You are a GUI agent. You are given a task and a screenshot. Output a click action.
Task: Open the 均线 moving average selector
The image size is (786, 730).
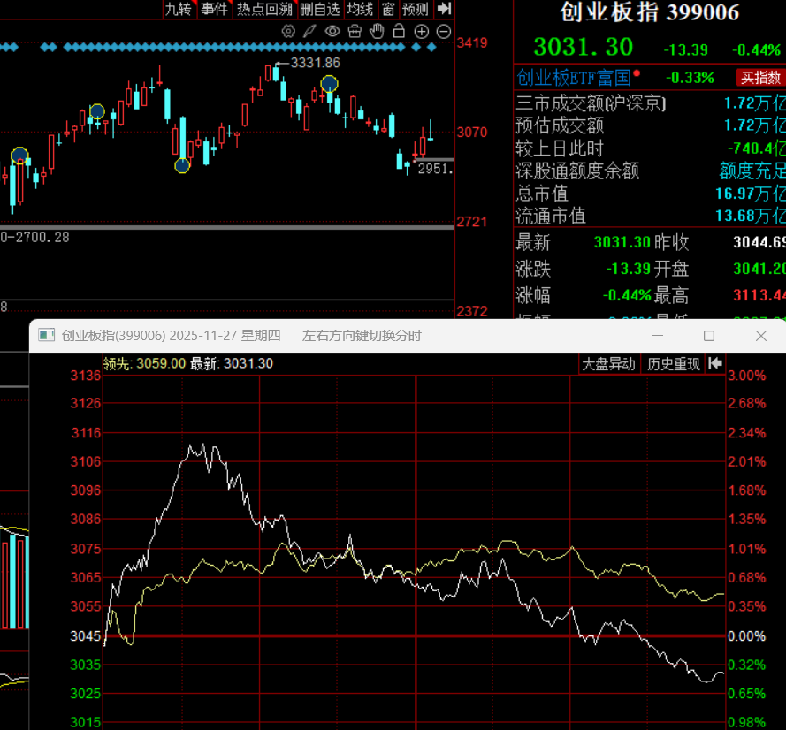pos(360,10)
